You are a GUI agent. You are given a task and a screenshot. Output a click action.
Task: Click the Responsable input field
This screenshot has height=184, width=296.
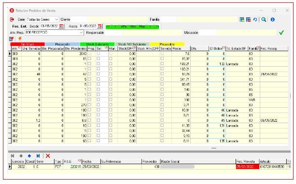113,33
